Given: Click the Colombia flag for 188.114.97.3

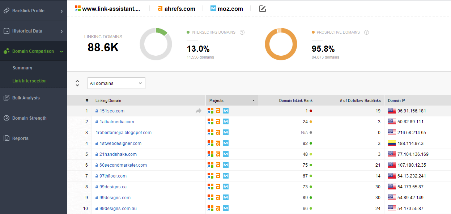Looking at the screenshot, I should (392, 144).
